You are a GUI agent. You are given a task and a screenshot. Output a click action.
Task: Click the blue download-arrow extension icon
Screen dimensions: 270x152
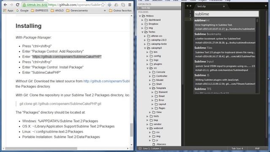click(110, 5)
